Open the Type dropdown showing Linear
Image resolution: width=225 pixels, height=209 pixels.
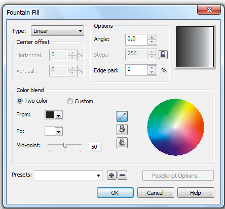point(57,31)
